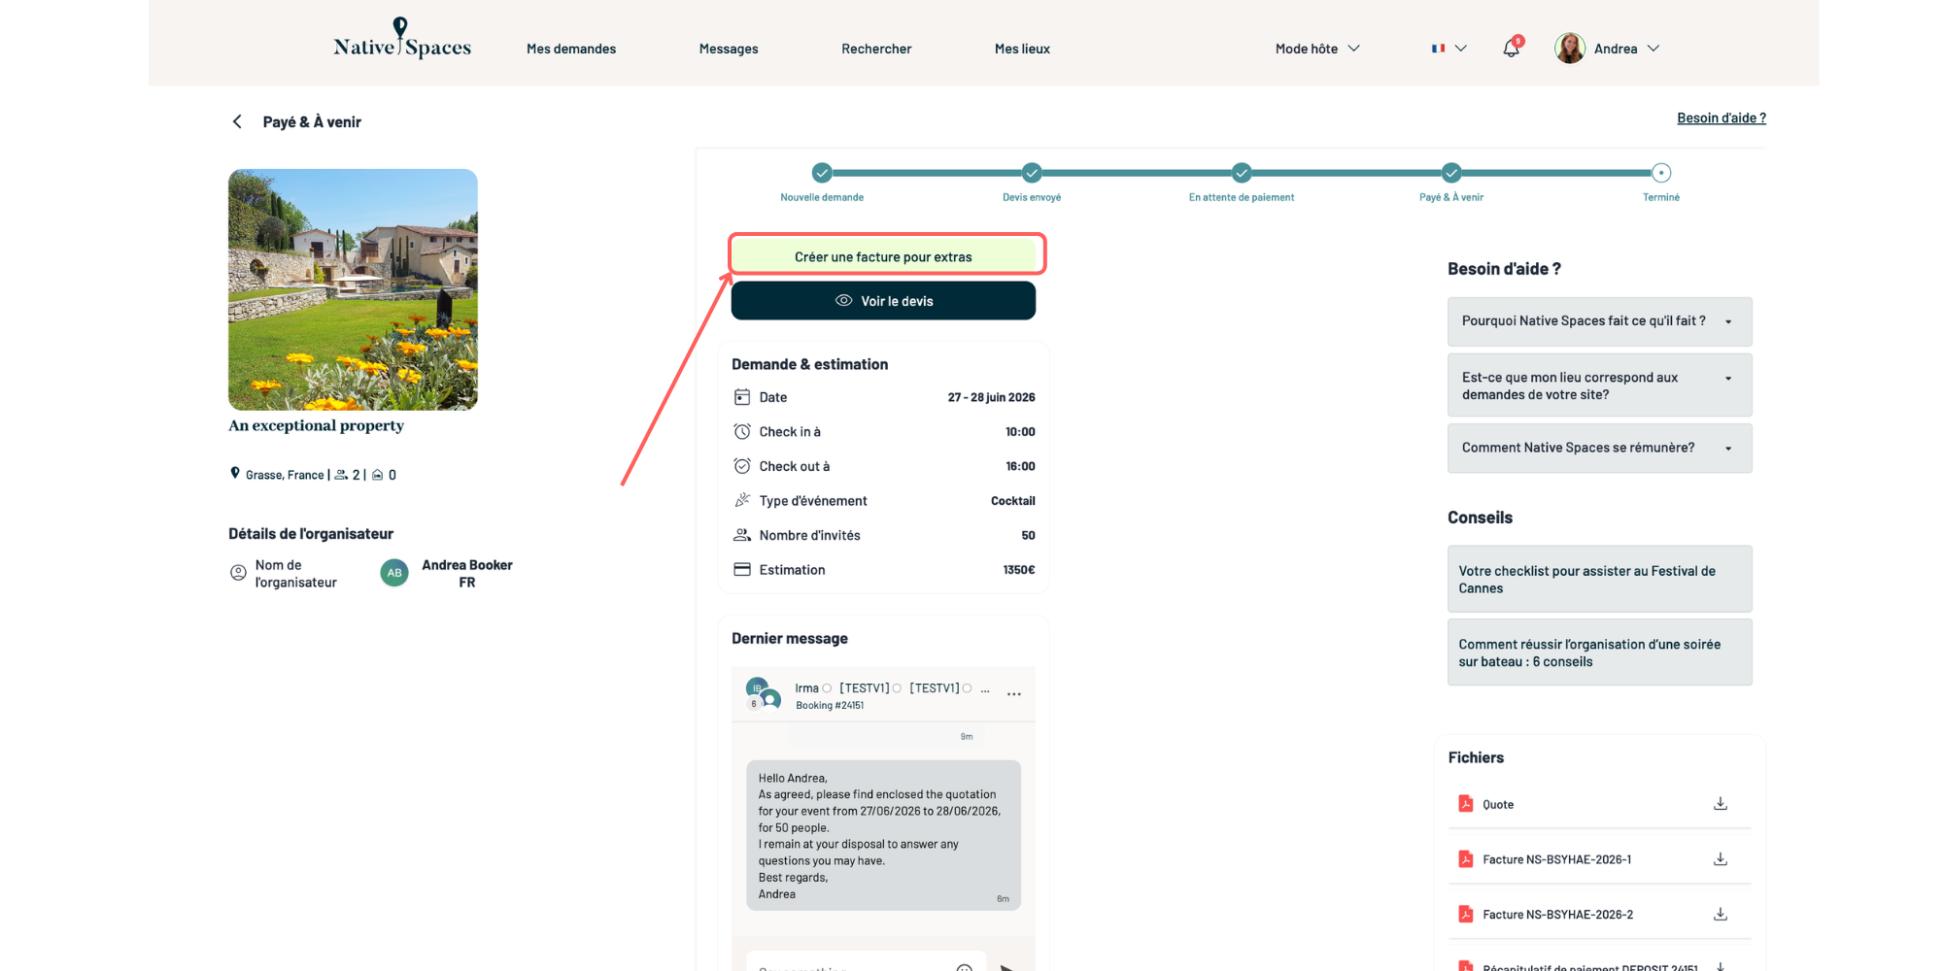Click the Quote PDF file icon
The image size is (1943, 971).
1465,804
